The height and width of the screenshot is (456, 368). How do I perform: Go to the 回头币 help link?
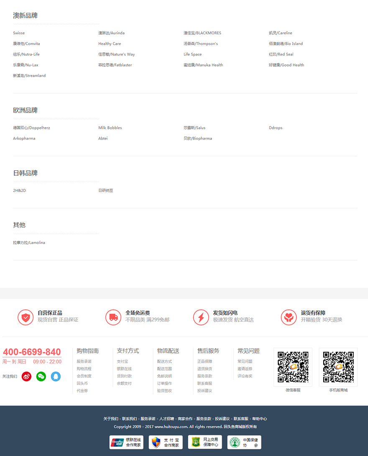(x=82, y=383)
